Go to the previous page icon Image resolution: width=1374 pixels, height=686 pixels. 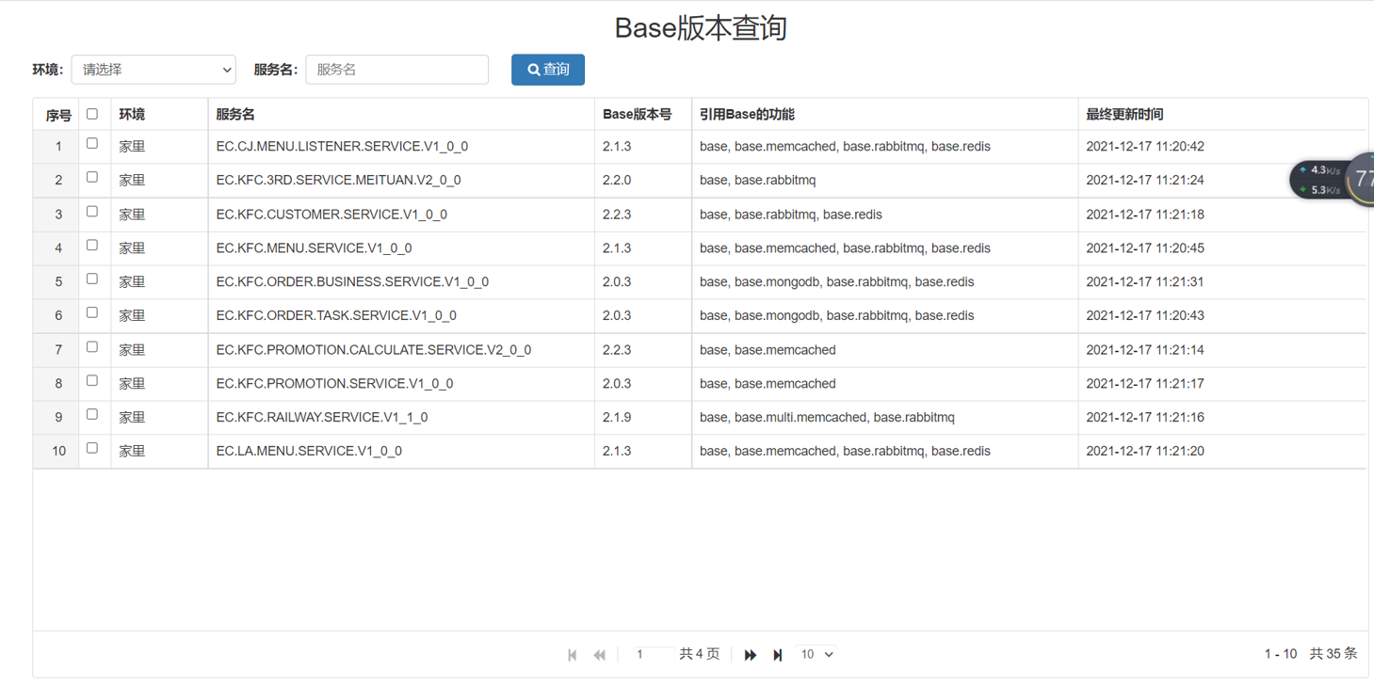[x=599, y=655]
